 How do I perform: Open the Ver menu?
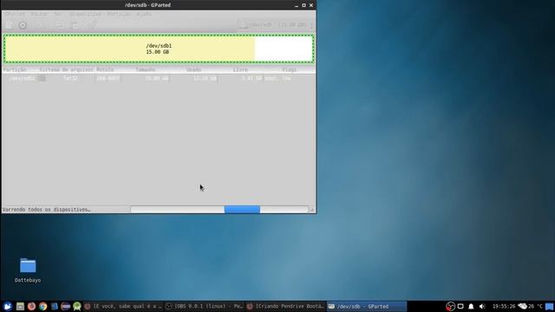click(58, 14)
